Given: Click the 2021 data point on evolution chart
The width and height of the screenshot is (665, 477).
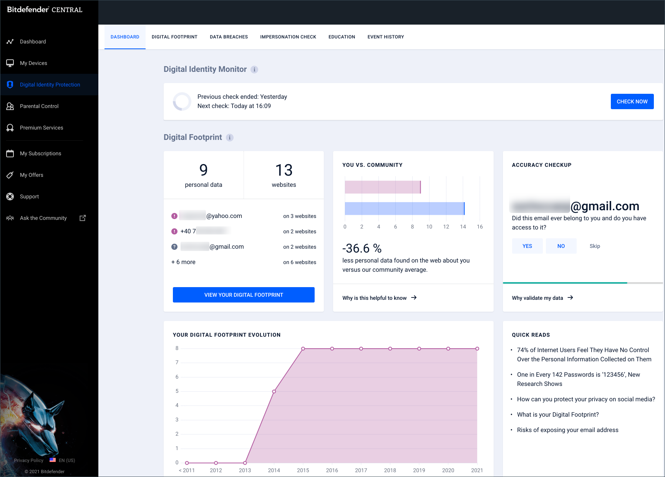Looking at the screenshot, I should point(477,349).
